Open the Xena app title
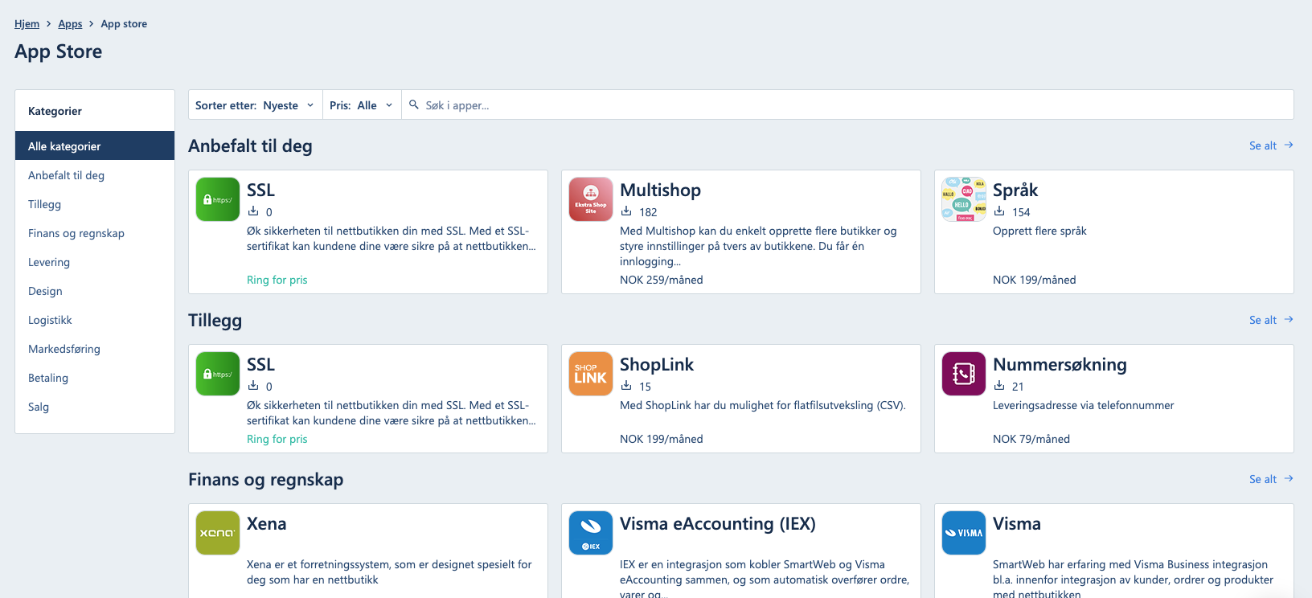1312x598 pixels. 266,524
